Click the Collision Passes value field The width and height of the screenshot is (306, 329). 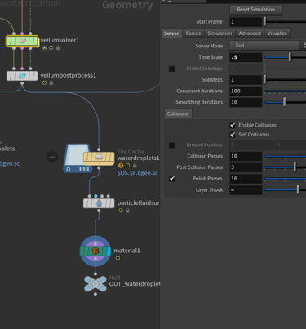(246, 156)
